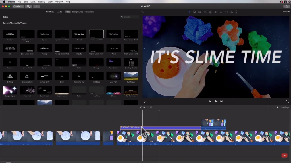
Task: Open the Speed speedometer settings
Action: (x=226, y=12)
